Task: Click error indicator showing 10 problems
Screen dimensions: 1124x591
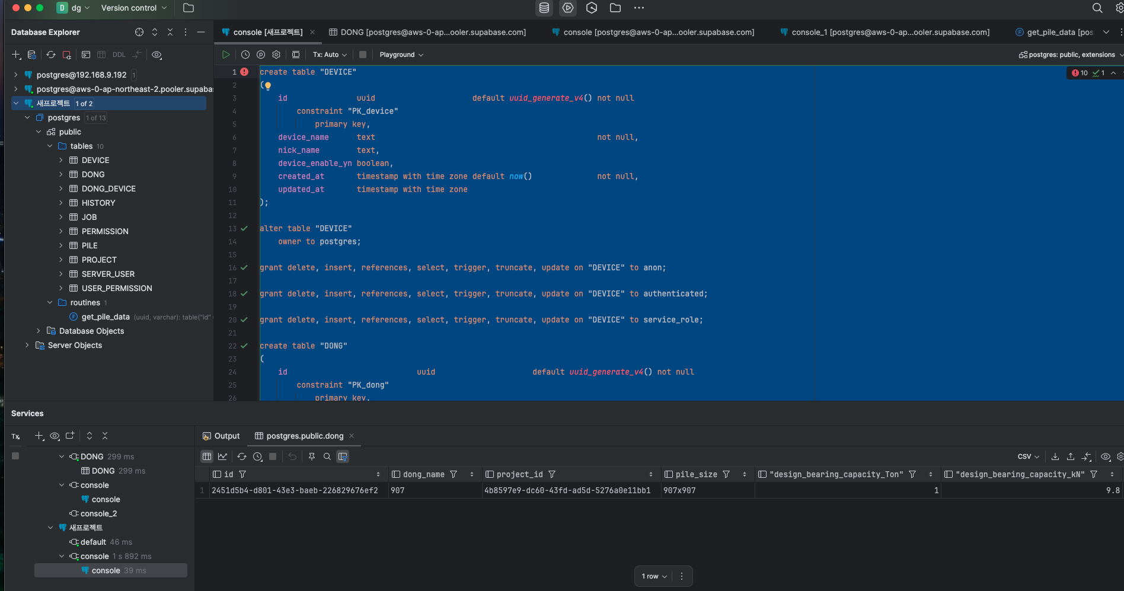Action: click(x=1080, y=73)
